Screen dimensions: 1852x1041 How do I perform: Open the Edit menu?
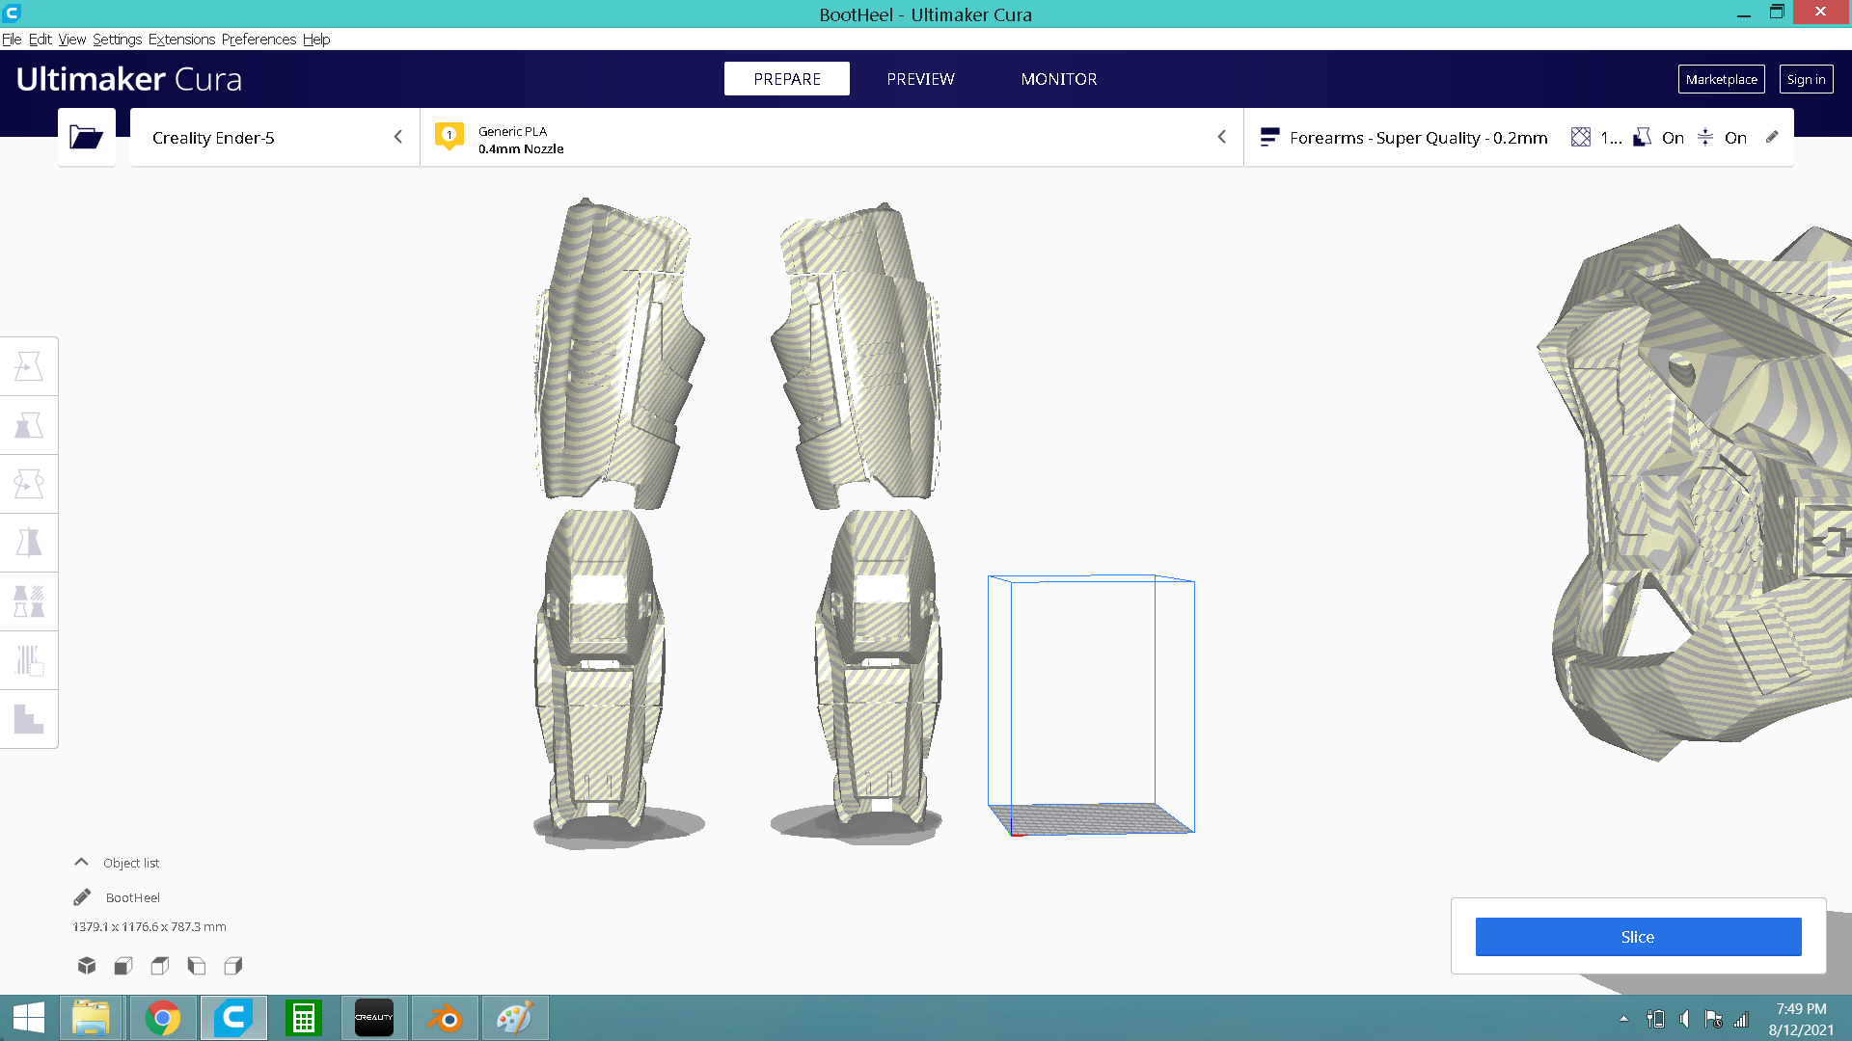(x=40, y=40)
